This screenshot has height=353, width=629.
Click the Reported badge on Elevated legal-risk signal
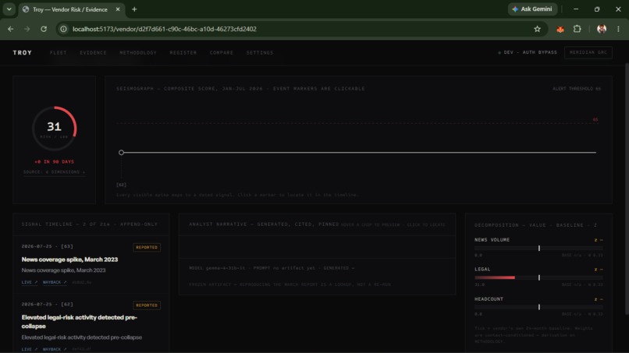coord(147,305)
